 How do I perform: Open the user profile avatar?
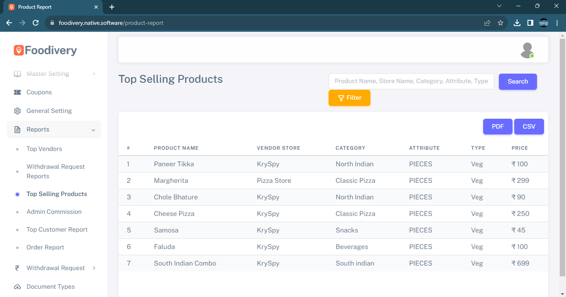[x=527, y=50]
